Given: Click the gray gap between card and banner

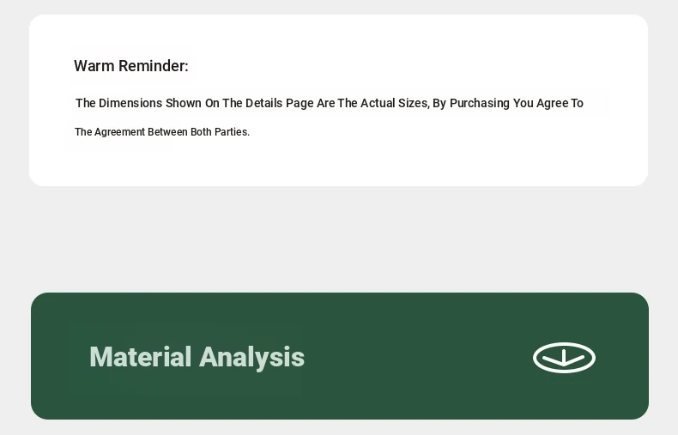Looking at the screenshot, I should click(x=339, y=239).
